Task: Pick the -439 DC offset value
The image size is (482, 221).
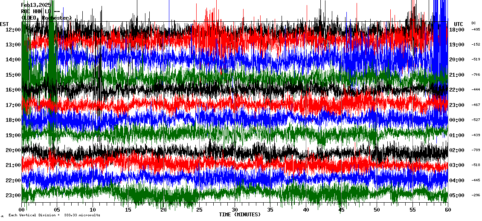Action: [476, 135]
